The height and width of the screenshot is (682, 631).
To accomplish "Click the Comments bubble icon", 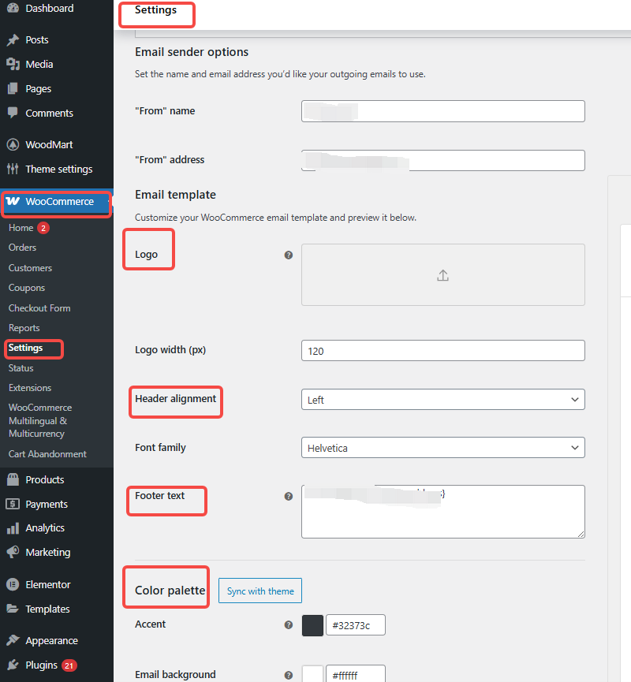I will 13,113.
